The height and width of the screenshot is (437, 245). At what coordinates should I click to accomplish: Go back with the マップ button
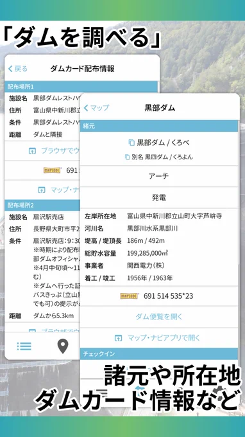pyautogui.click(x=96, y=107)
